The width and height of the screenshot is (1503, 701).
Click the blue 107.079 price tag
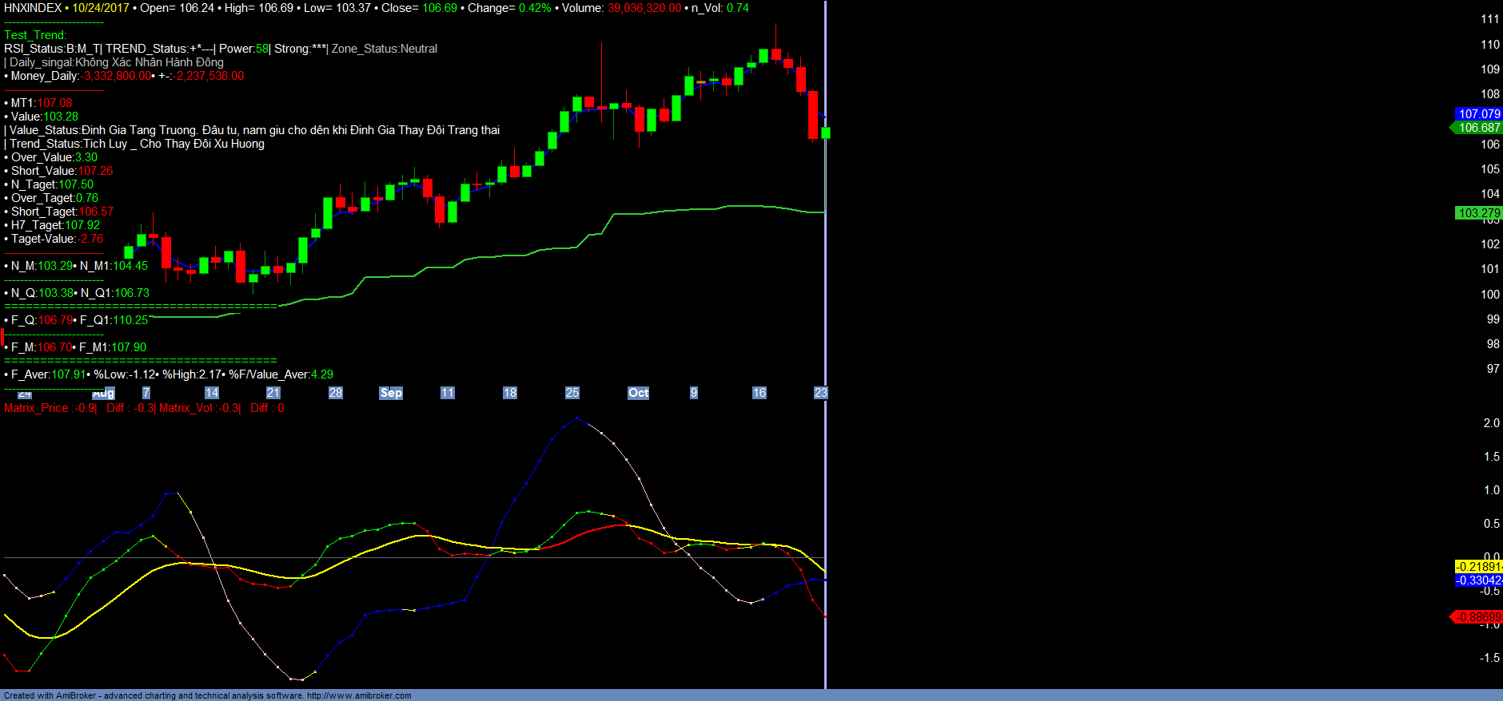1478,114
